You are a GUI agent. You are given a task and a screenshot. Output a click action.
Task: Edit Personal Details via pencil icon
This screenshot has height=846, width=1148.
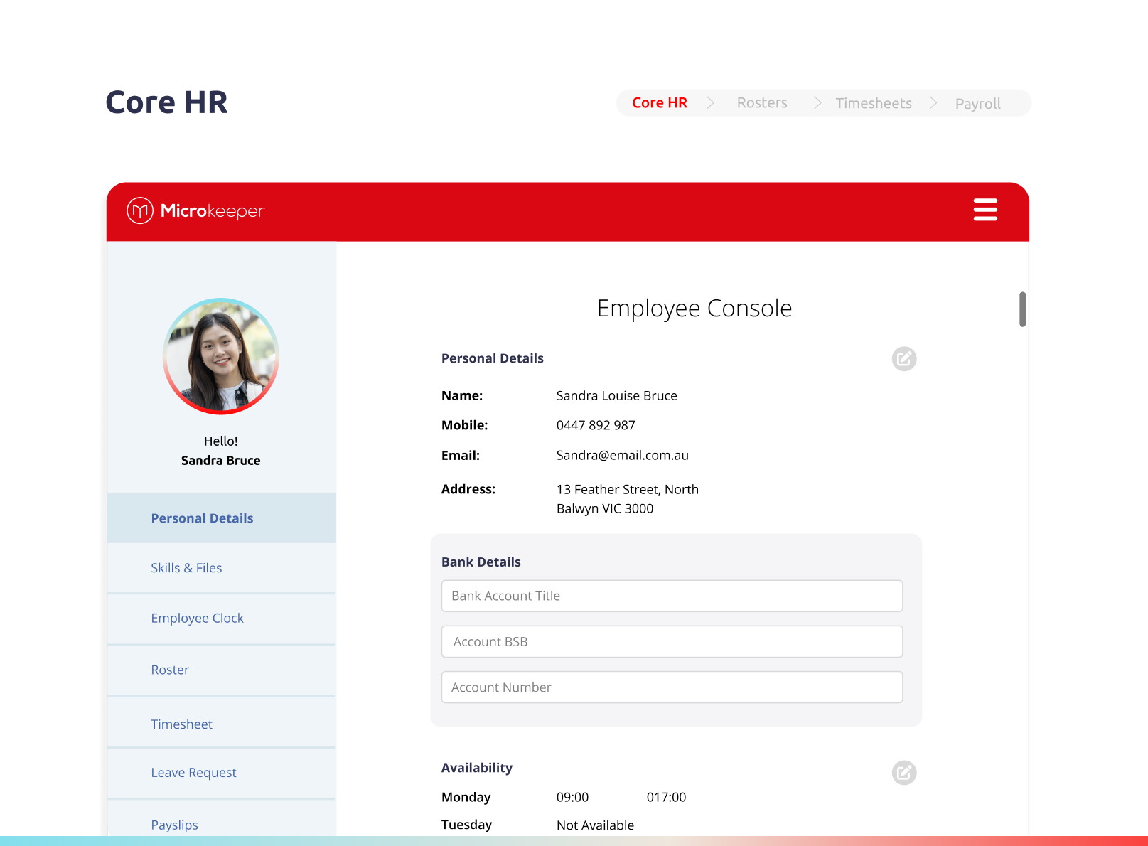903,359
